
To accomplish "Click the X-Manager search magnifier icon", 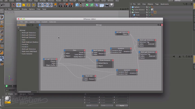I will pos(37,27).
